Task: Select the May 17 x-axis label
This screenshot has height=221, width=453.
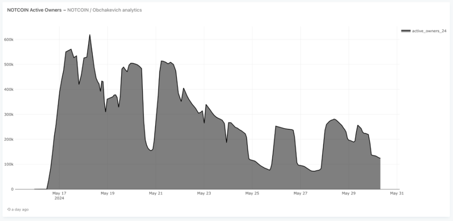Action: point(59,193)
